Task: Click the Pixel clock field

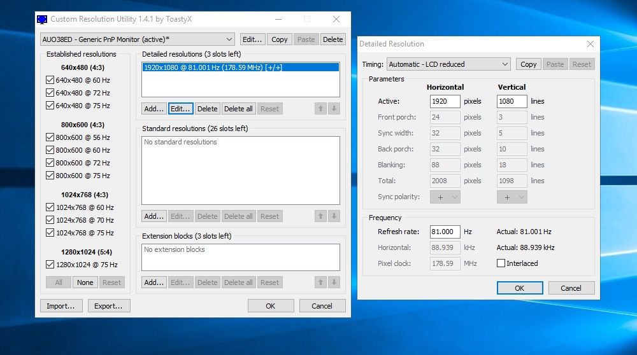Action: pos(445,263)
